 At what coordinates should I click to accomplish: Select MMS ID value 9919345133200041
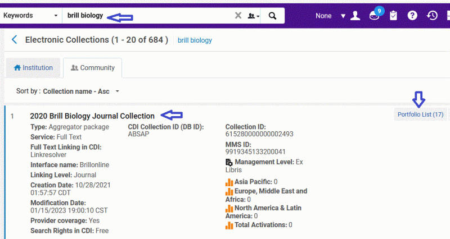click(x=255, y=151)
